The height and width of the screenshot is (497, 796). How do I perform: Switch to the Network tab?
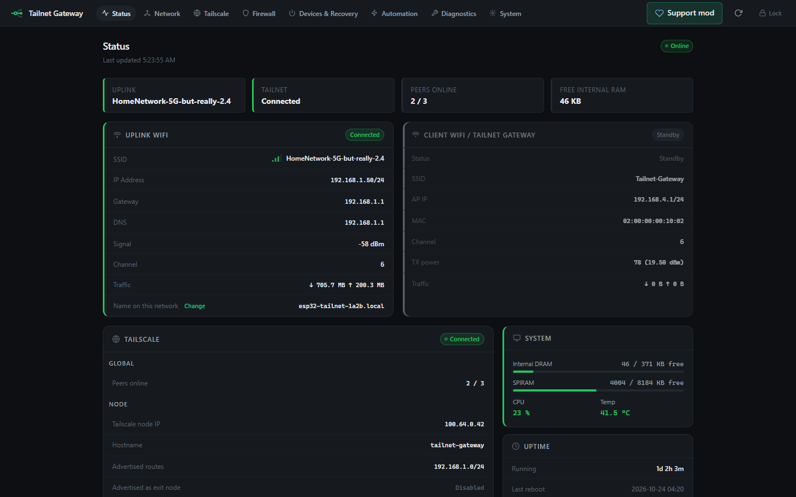(162, 13)
